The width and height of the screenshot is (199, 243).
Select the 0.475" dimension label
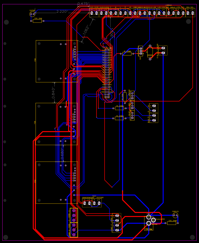click(x=83, y=4)
